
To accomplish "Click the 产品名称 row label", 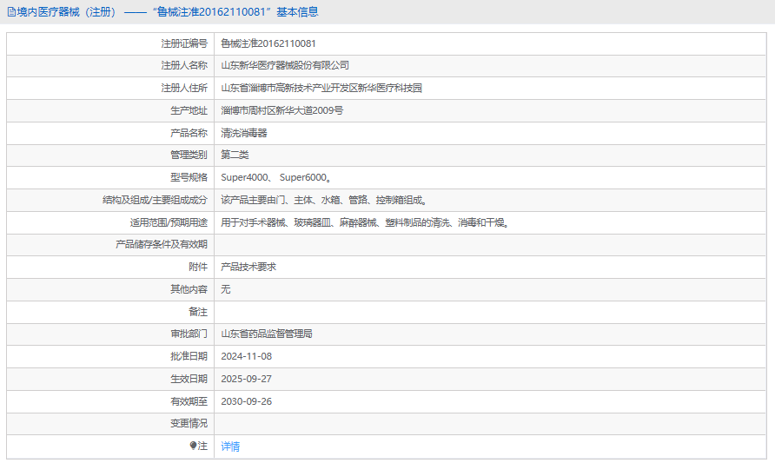I will pyautogui.click(x=189, y=133).
